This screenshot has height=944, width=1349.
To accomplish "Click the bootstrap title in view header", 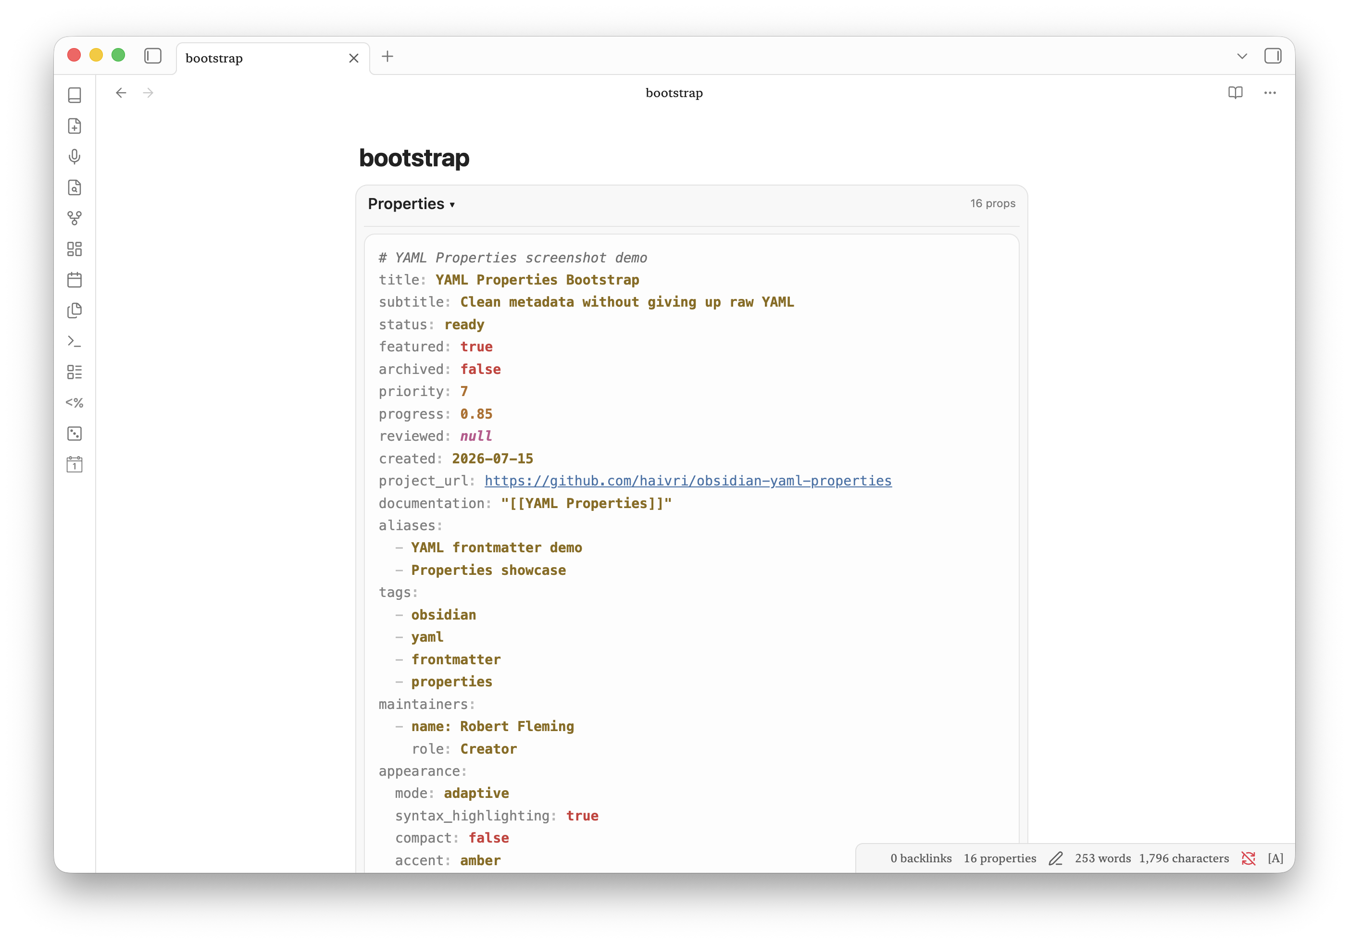I will coord(674,93).
